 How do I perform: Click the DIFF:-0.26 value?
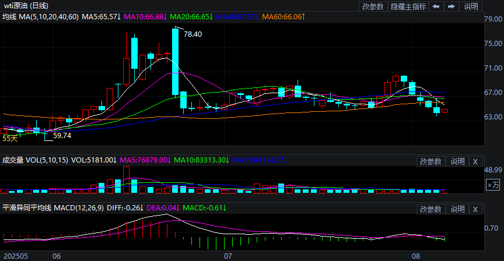pos(125,208)
